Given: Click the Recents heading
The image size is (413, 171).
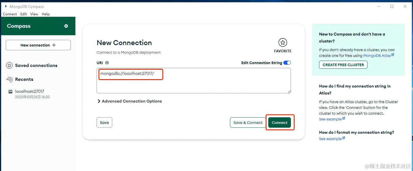Looking at the screenshot, I should (x=24, y=79).
